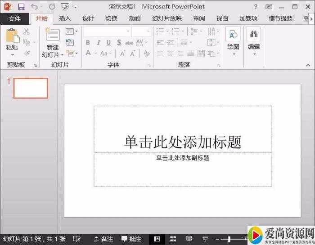Expand the 粘贴 dropdown arrow
315x245 pixels.
(x=12, y=54)
